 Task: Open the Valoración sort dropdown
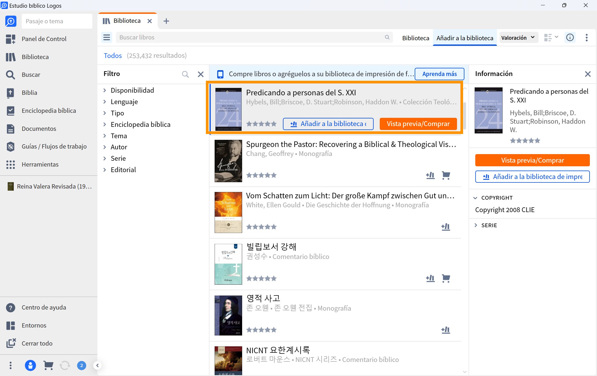[518, 38]
